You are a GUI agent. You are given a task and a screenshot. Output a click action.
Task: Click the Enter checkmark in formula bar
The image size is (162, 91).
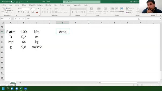point(19,19)
